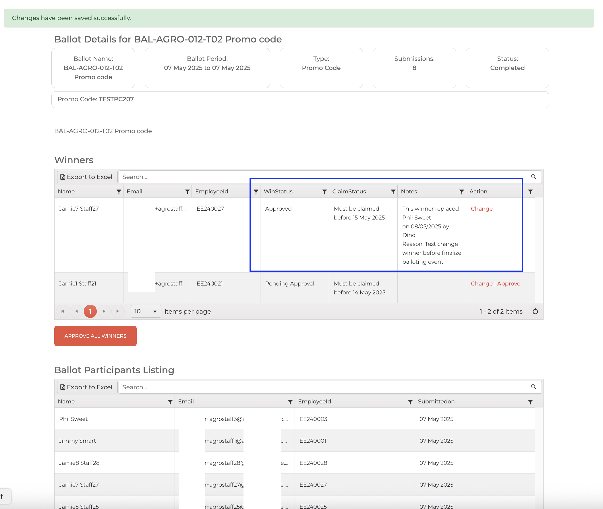Focus the Ballot Participants search field
603x509 pixels.
tap(323, 387)
